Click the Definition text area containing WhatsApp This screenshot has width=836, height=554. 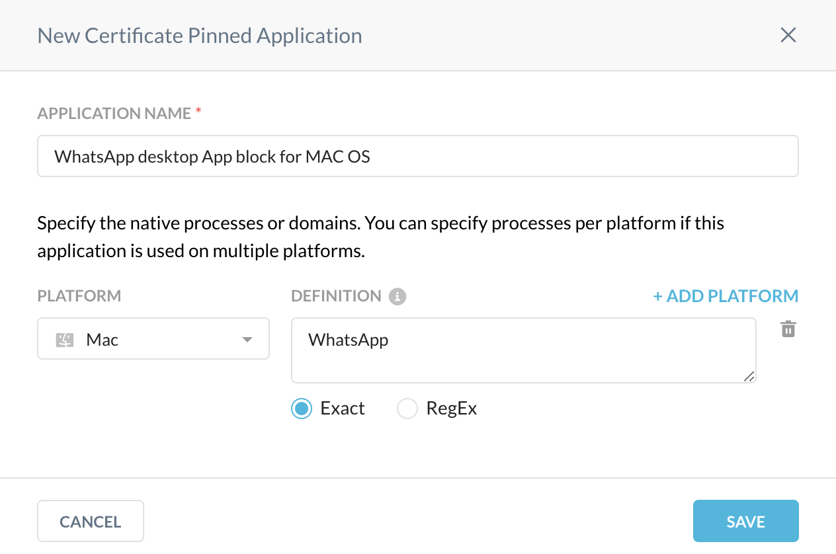(523, 350)
